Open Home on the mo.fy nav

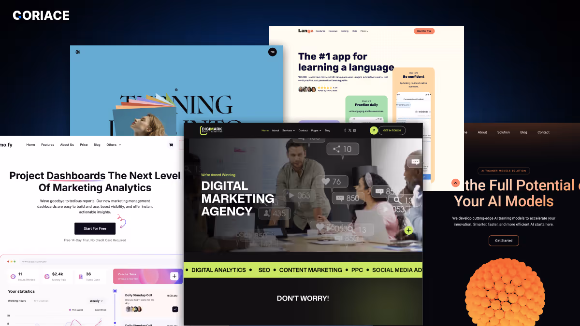tap(31, 144)
